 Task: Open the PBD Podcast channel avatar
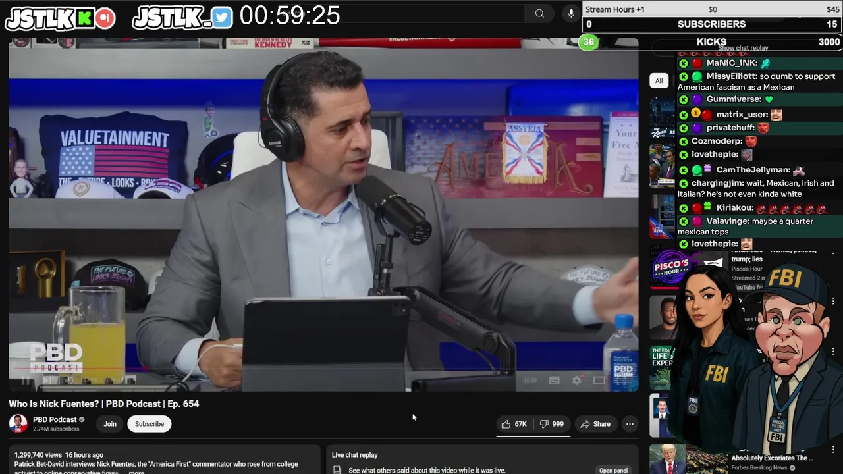pyautogui.click(x=18, y=423)
